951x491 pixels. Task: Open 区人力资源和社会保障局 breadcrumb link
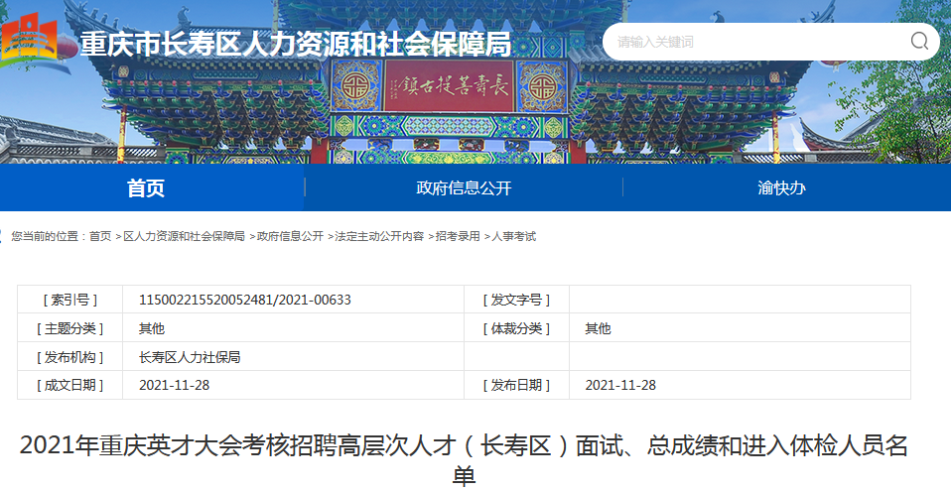(x=184, y=237)
